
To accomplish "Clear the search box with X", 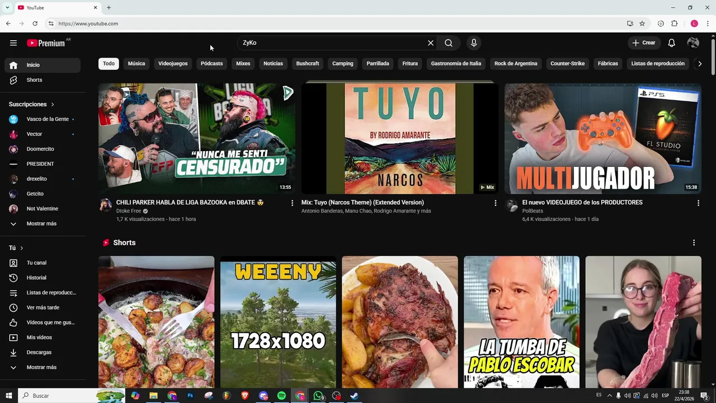I will 431,43.
